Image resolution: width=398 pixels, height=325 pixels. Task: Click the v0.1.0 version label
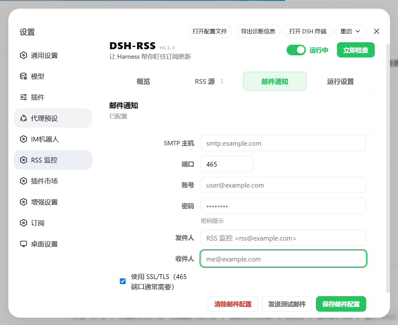[x=167, y=48]
